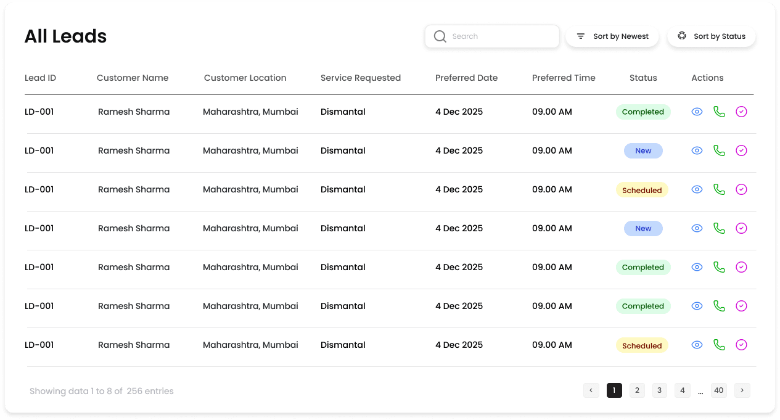Click the phone icon in the fifth row
780x420 pixels.
[x=719, y=267]
